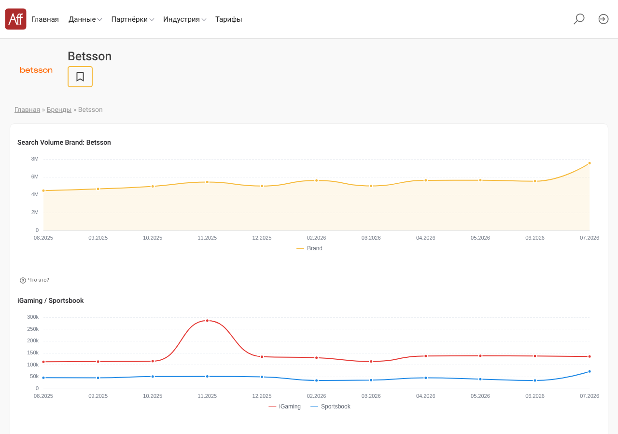Click the Sportsbook data point for 03.2026

pos(371,361)
